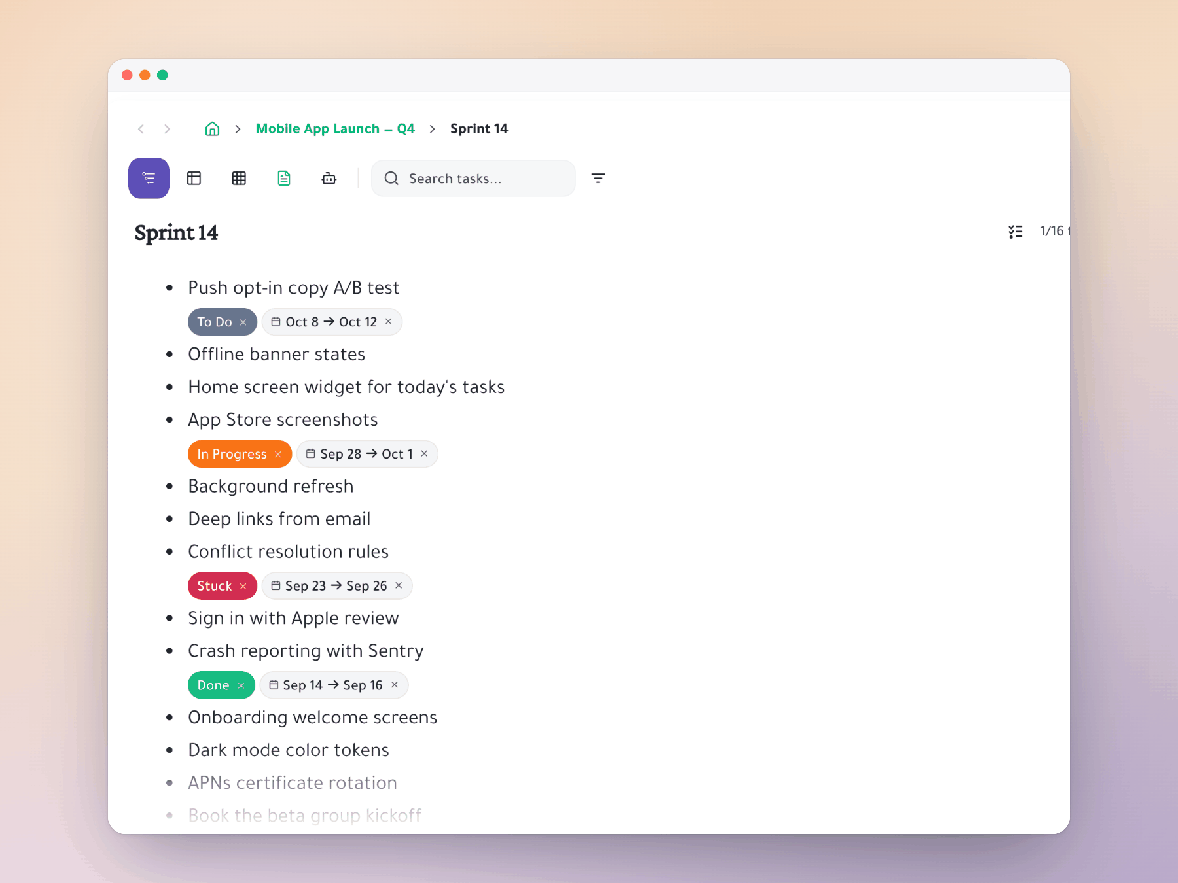Select task APNs certificate rotation
Viewport: 1178px width, 883px height.
click(293, 783)
